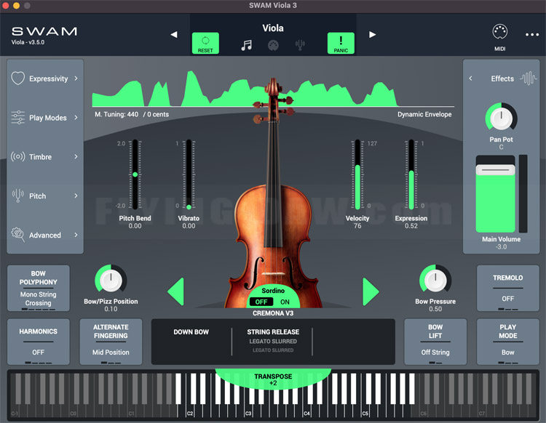Open the Effects panel label
Image resolution: width=546 pixels, height=423 pixels.
click(x=502, y=78)
